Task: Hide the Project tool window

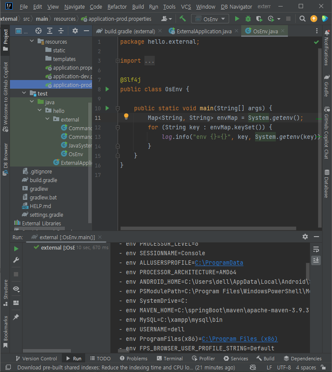Action: coord(86,31)
